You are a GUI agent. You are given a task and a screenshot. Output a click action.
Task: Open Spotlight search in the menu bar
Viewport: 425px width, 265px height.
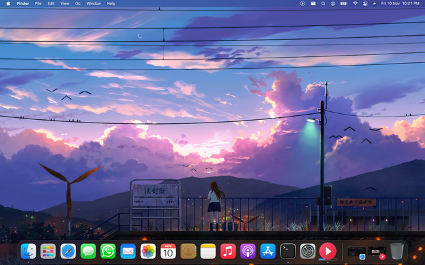tap(323, 3)
